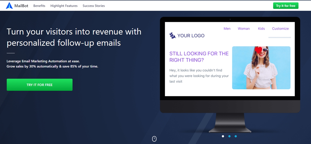This screenshot has height=144, width=311.
Task: Open Success Stories nav link
Action: pos(94,6)
